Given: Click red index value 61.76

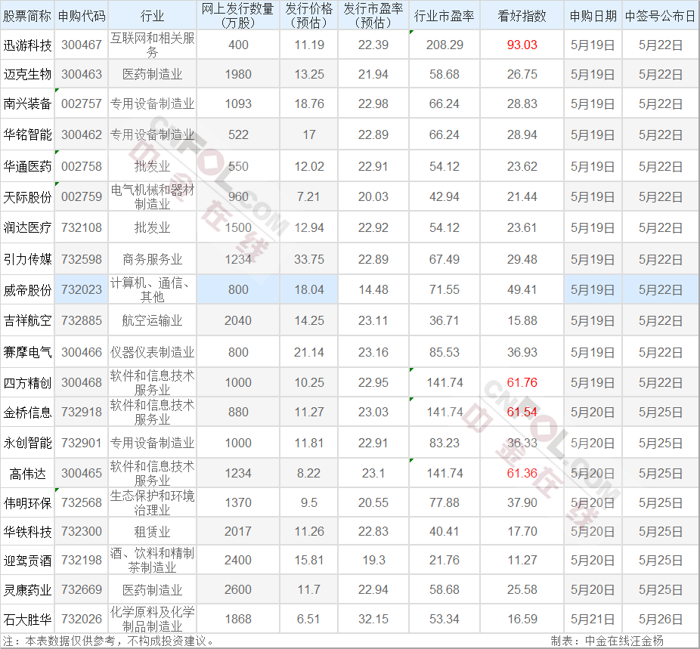Looking at the screenshot, I should [522, 383].
